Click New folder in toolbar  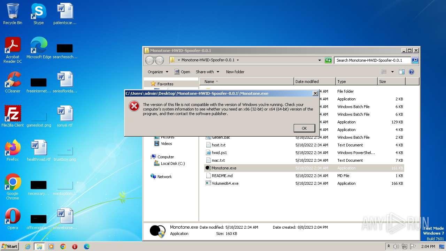pos(235,72)
